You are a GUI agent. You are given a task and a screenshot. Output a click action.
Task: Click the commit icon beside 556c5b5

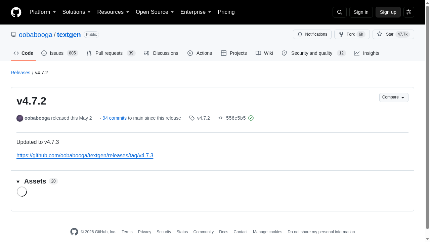(x=221, y=118)
